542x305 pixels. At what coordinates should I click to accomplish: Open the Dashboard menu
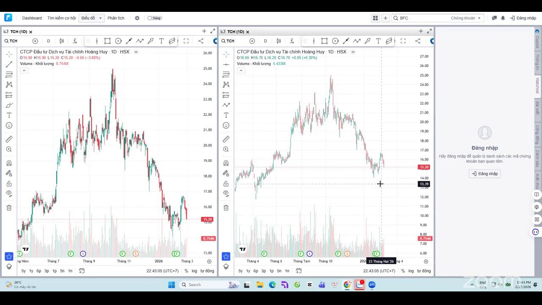click(32, 18)
